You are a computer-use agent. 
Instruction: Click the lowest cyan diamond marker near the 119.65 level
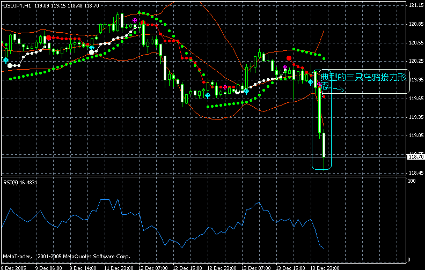pyautogui.click(x=208, y=95)
